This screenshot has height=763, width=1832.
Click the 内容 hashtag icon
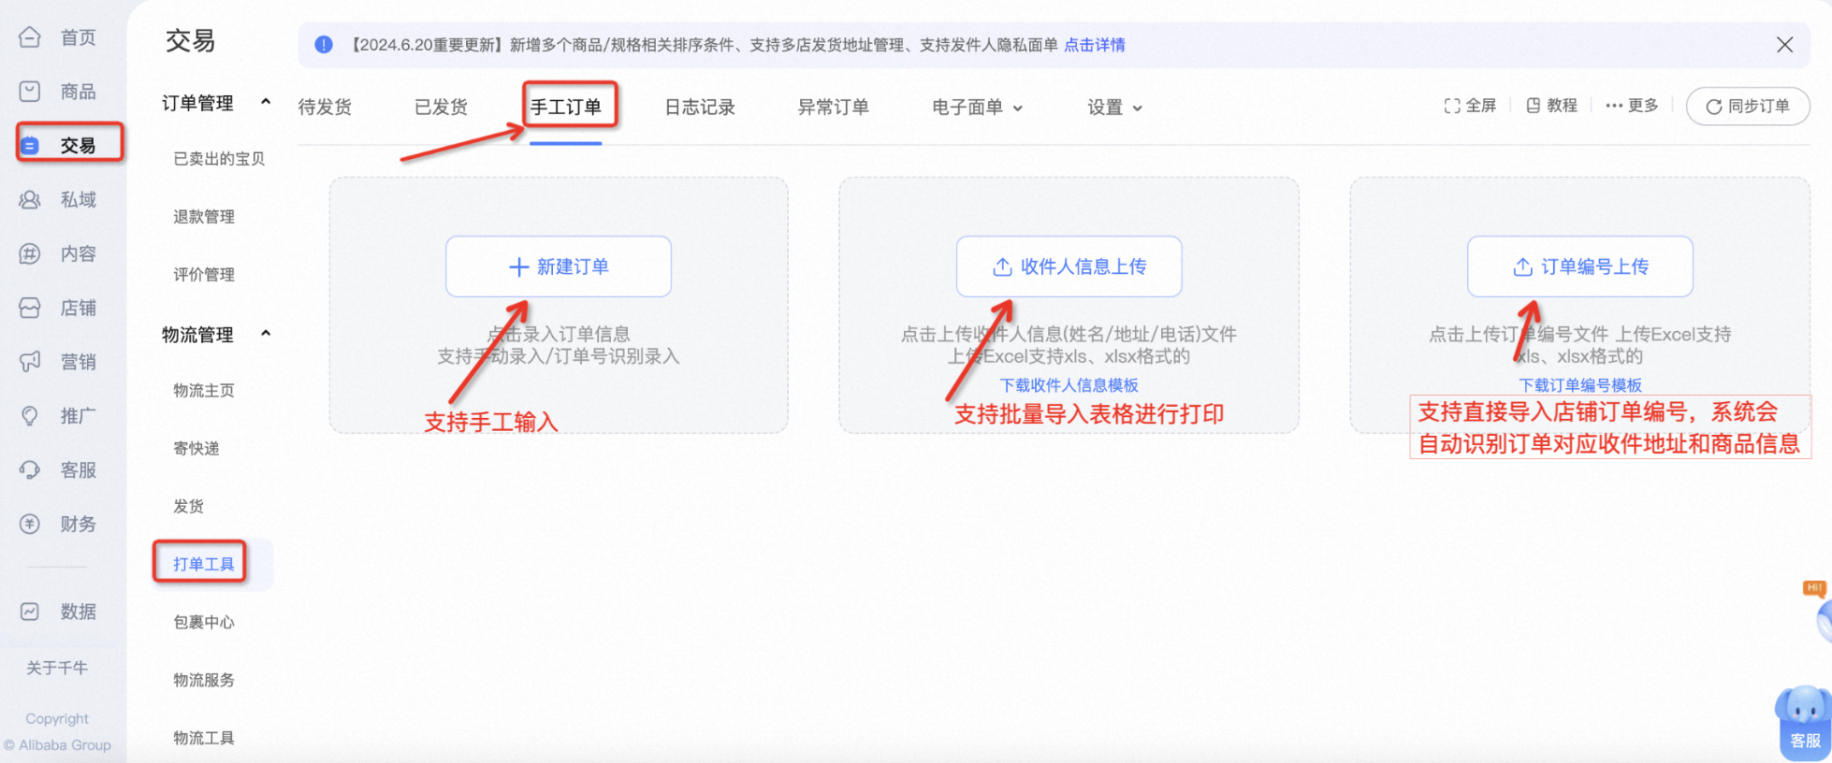pyautogui.click(x=30, y=253)
